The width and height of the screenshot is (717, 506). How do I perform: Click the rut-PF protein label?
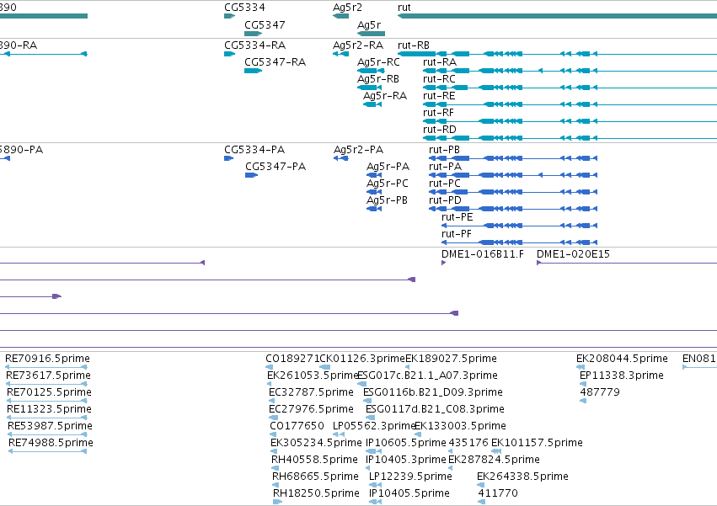point(457,234)
